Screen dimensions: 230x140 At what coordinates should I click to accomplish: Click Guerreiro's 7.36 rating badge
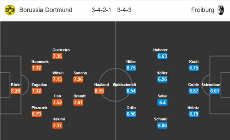tap(57, 56)
